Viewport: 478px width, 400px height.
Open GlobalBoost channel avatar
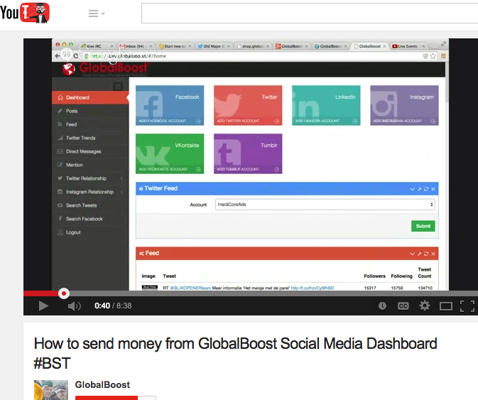click(51, 390)
